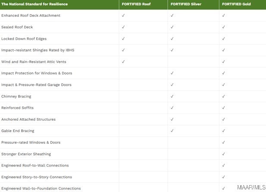266x192 pixels.
Task: Click Silver checkmark for Chimney Bracing row
Action: (x=172, y=96)
